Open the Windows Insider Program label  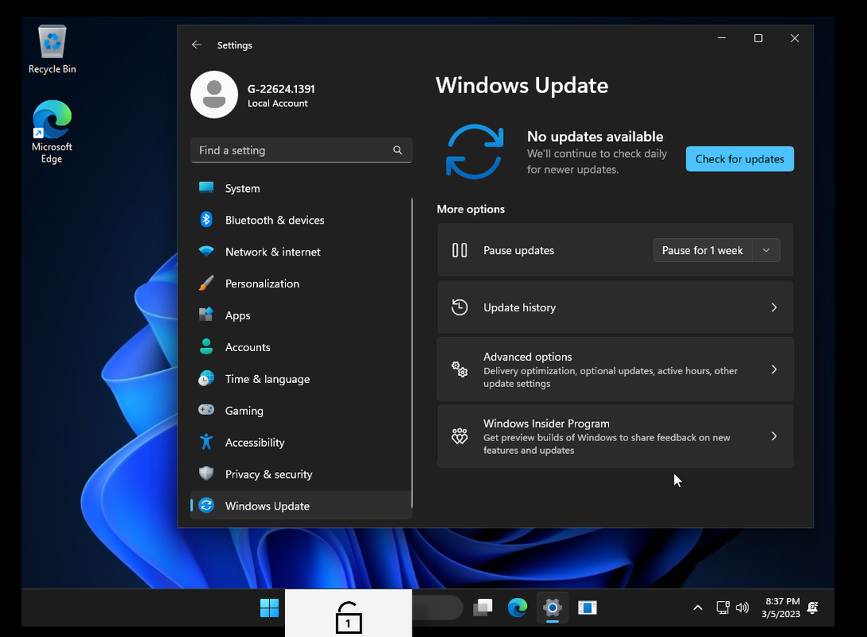coord(546,424)
